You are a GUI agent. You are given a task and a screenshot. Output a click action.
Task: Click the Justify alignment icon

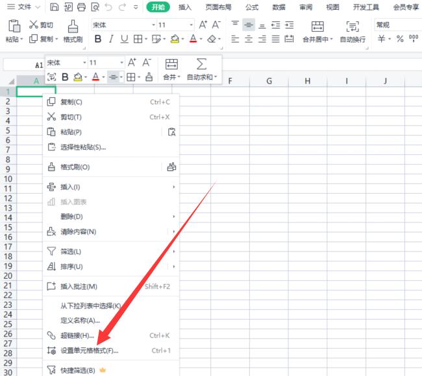click(x=275, y=40)
